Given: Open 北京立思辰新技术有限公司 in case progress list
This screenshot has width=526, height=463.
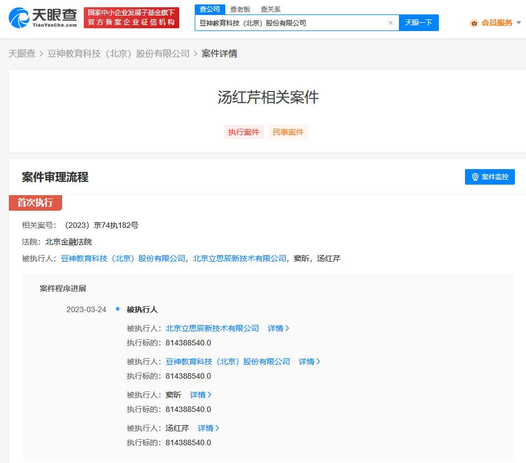Looking at the screenshot, I should [x=213, y=328].
